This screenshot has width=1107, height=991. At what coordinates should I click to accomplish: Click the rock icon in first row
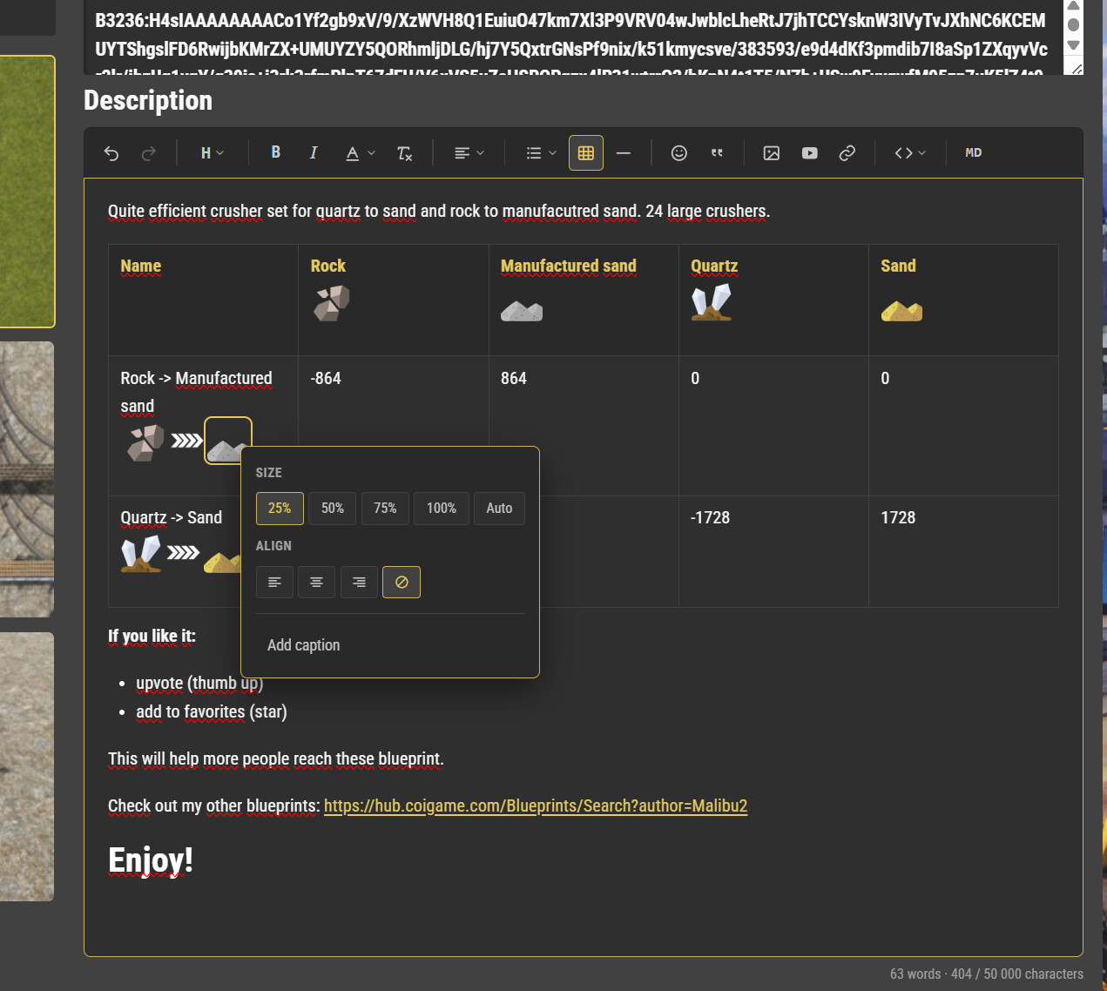[145, 442]
